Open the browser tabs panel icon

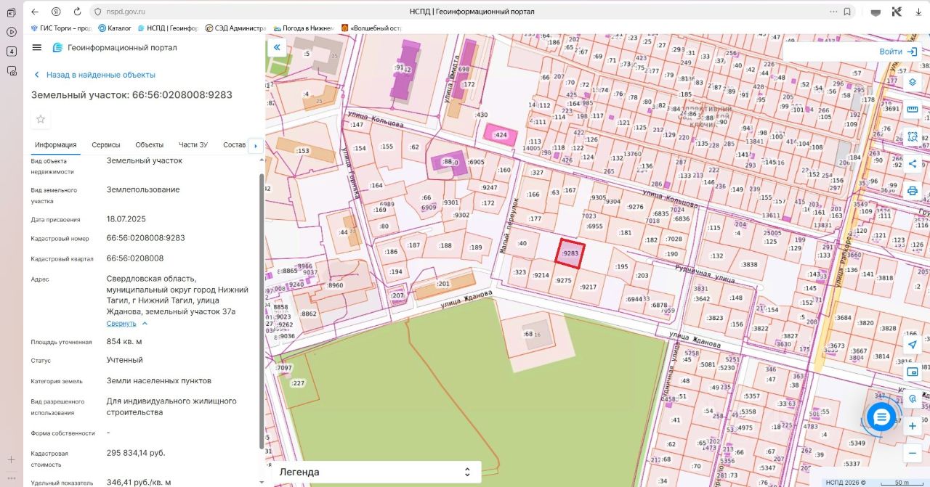pyautogui.click(x=11, y=12)
